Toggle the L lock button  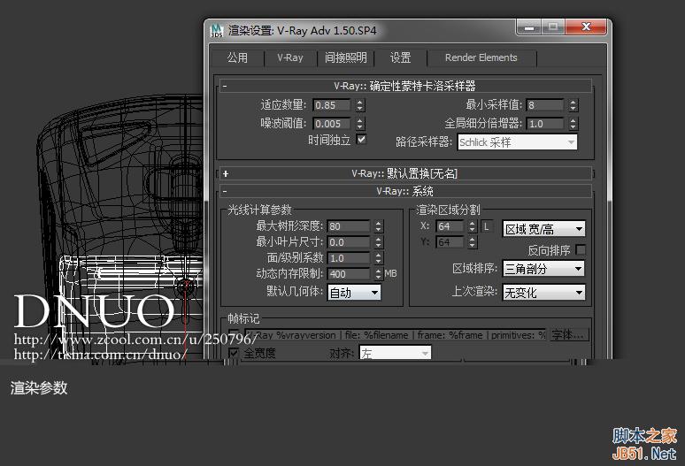coord(487,226)
